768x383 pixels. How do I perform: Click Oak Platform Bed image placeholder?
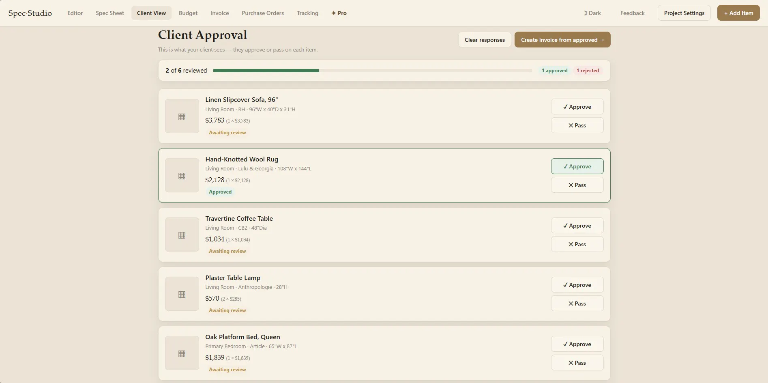[182, 353]
